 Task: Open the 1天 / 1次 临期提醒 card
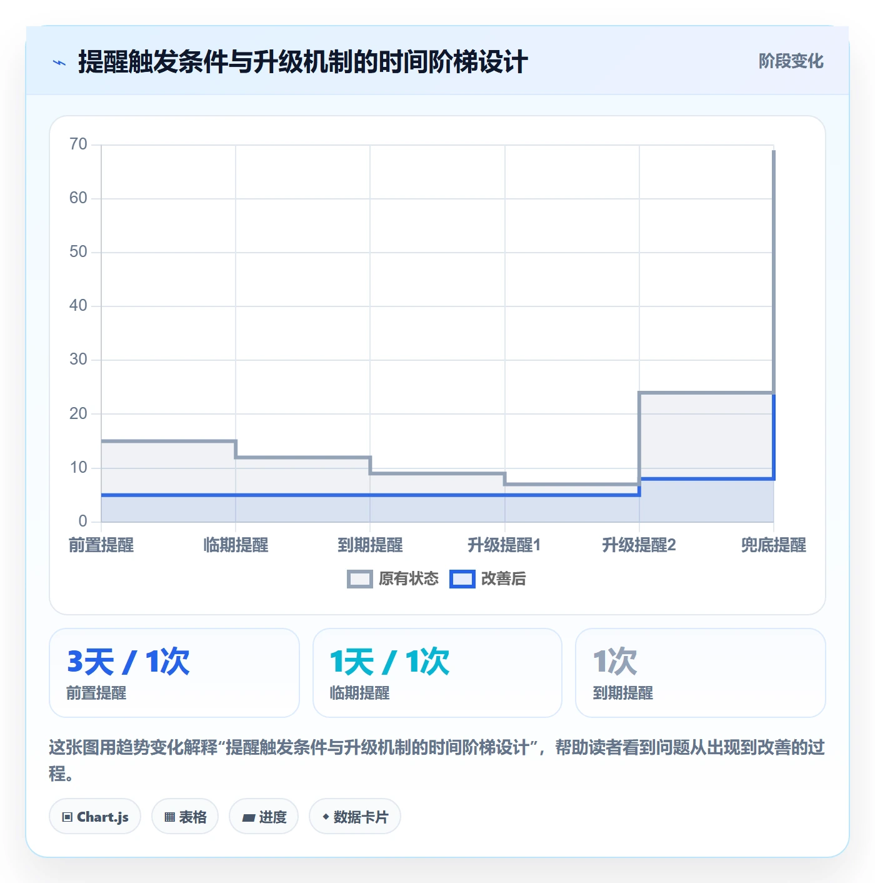437,673
